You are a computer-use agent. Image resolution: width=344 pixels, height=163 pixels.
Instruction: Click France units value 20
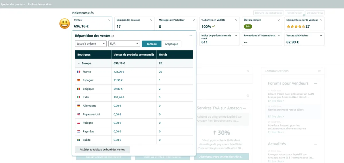coord(160,72)
